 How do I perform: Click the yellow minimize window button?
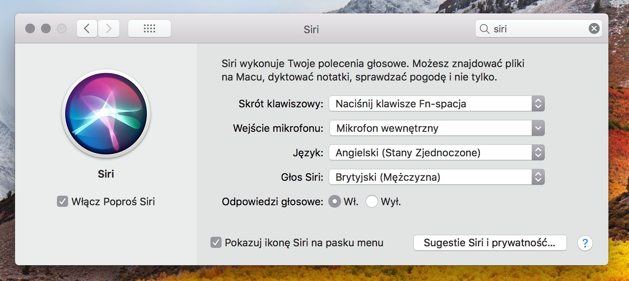click(x=46, y=28)
